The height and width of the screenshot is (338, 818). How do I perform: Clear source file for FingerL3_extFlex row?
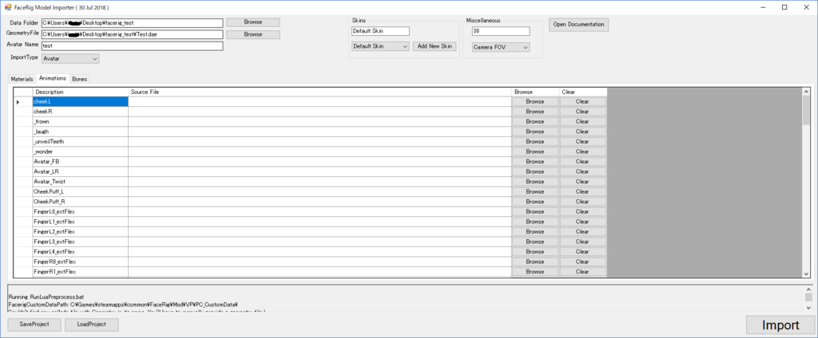[582, 242]
